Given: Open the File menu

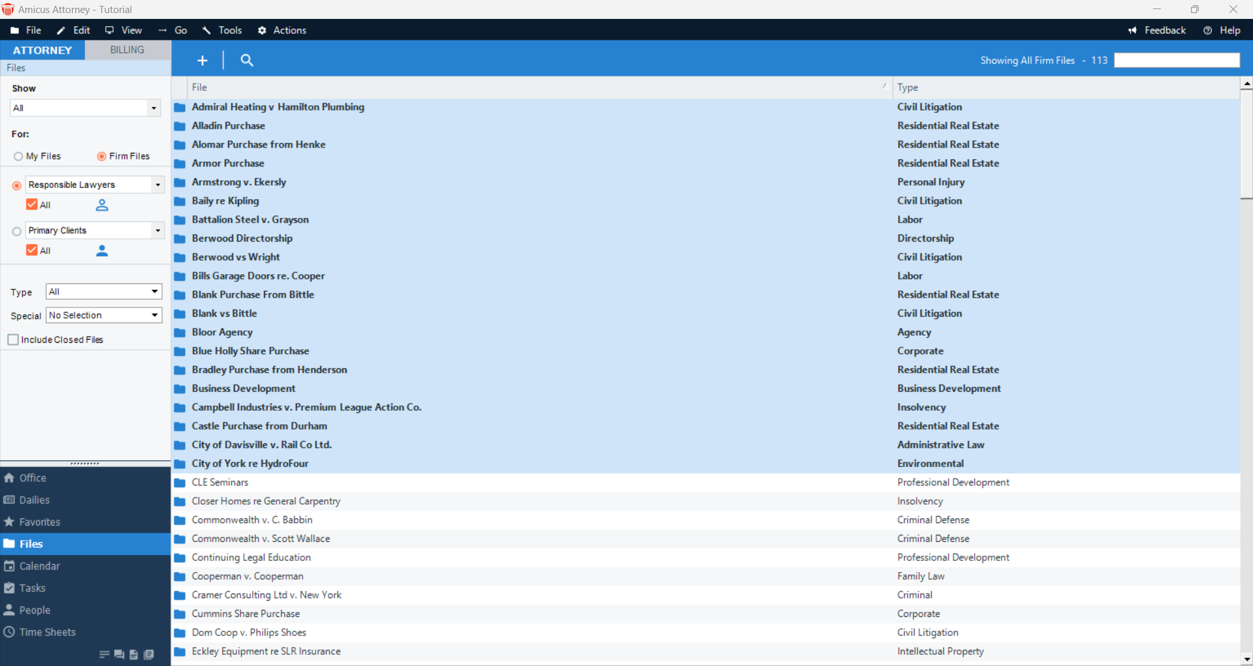Looking at the screenshot, I should coord(26,30).
